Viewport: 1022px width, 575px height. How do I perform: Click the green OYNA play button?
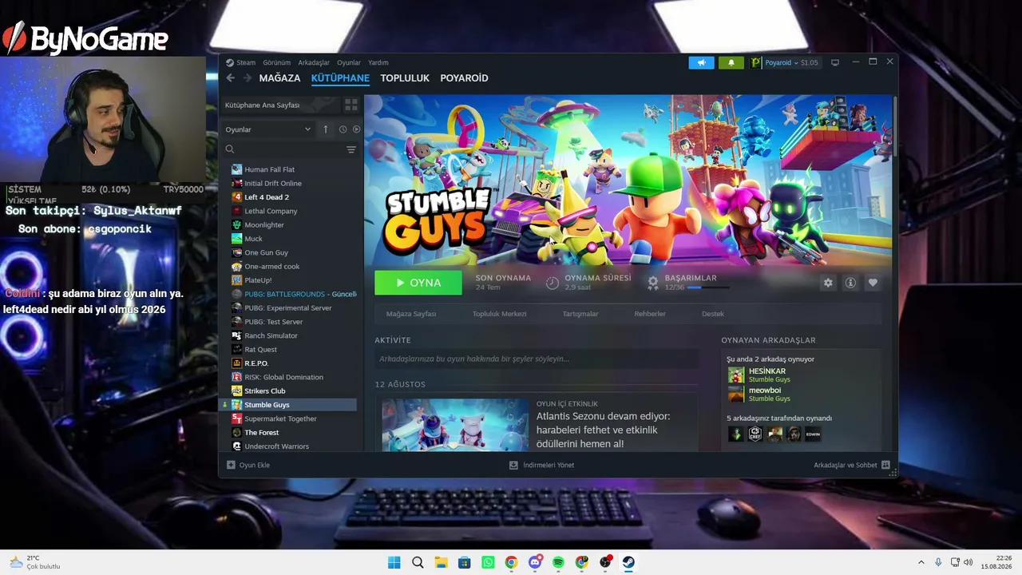(418, 283)
